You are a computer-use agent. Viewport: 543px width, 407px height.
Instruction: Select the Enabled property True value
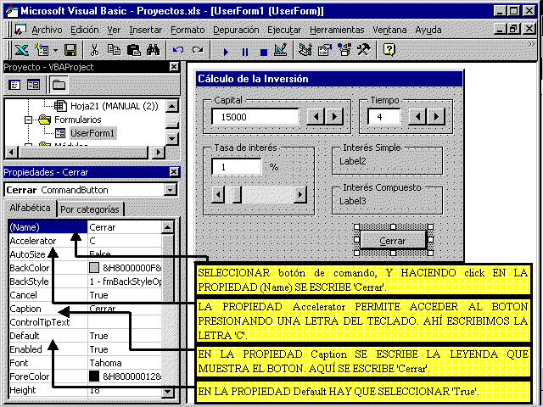[125, 349]
